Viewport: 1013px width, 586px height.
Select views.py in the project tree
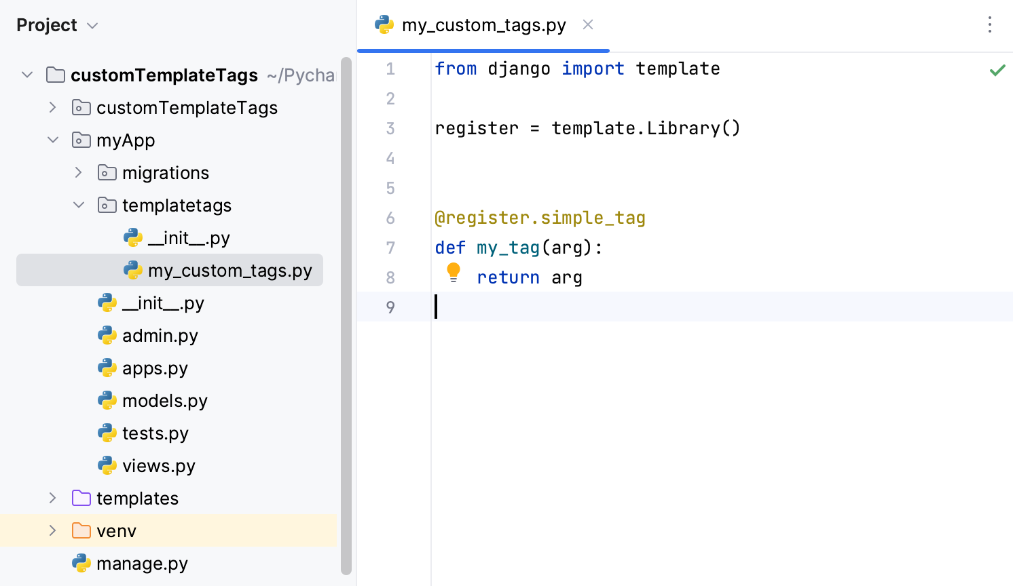(x=160, y=465)
